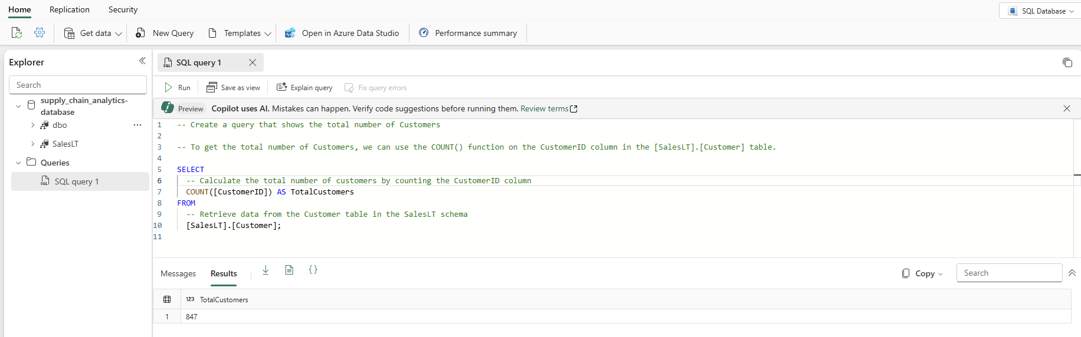Expand the SalesLT schema node
This screenshot has width=1081, height=337.
pos(32,144)
